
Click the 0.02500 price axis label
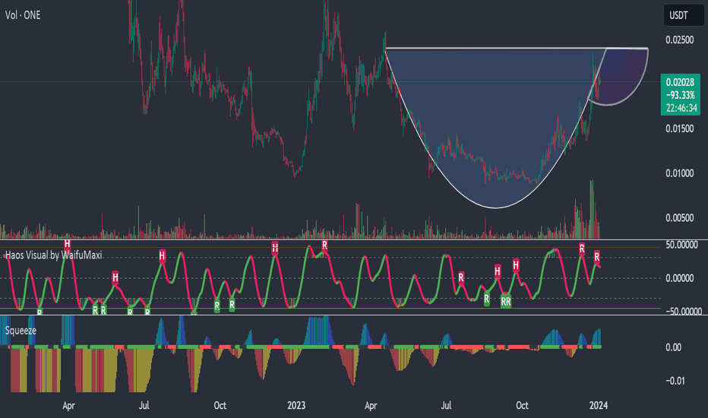pos(680,40)
